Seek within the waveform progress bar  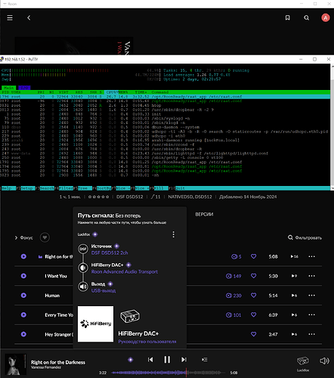(169, 373)
